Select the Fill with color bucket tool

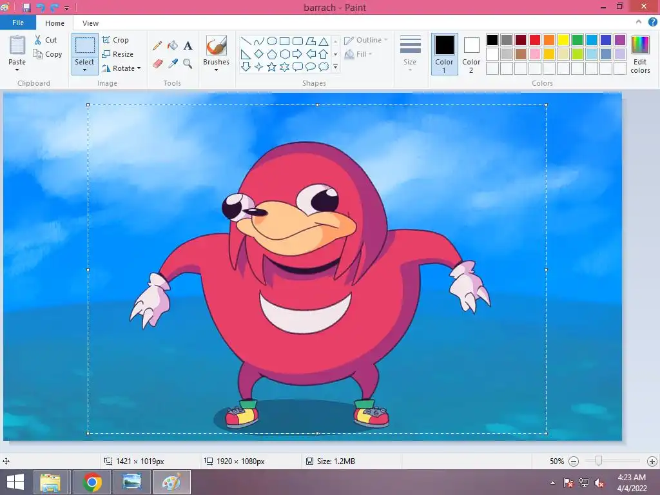tap(173, 46)
